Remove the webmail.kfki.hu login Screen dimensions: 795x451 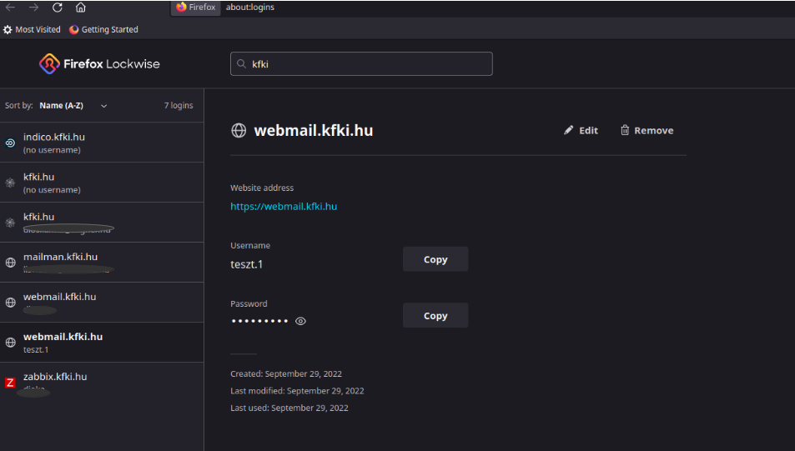point(647,130)
